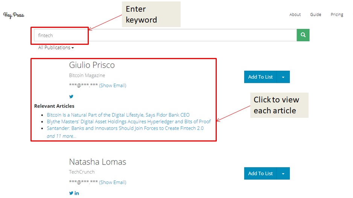Screen dimensions: 353x198
Task: Go to the Guide page
Action: [315, 15]
